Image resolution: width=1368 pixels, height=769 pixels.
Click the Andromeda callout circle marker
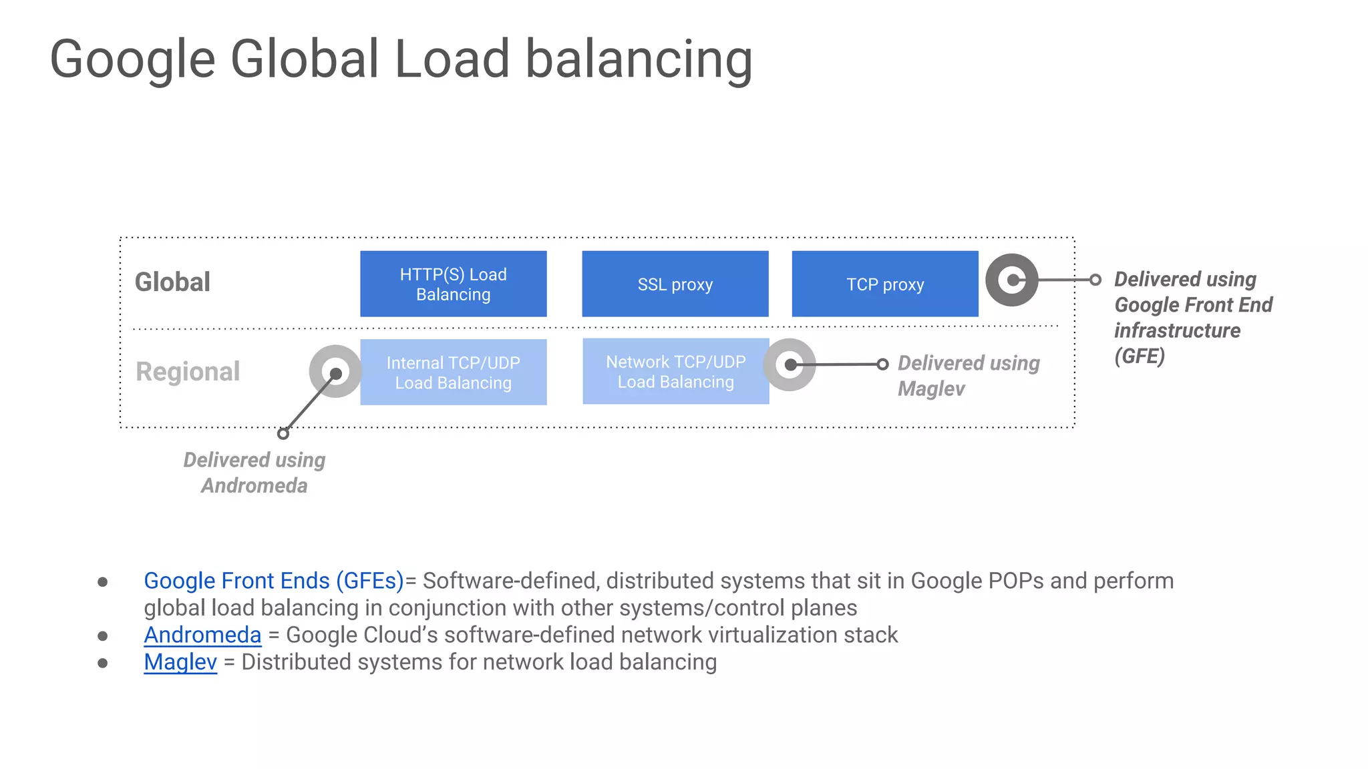pyautogui.click(x=335, y=372)
